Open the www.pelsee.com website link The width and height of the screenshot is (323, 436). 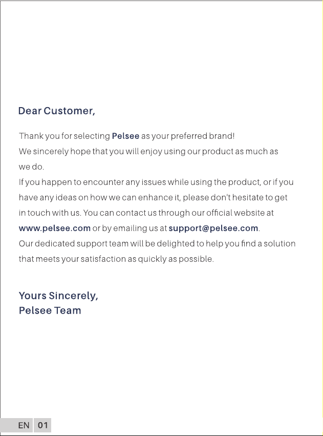coord(55,229)
